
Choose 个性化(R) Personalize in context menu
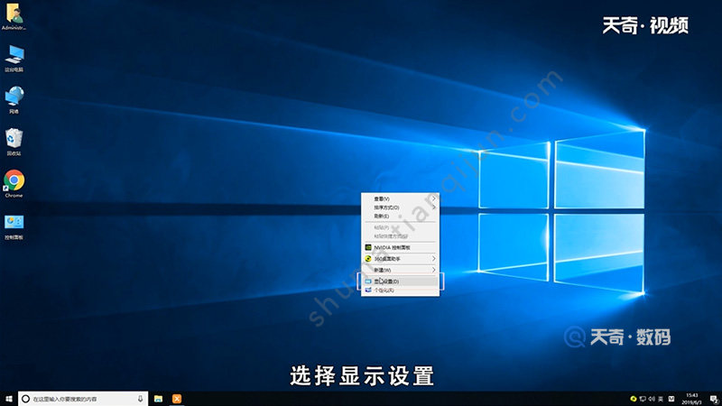[400, 291]
